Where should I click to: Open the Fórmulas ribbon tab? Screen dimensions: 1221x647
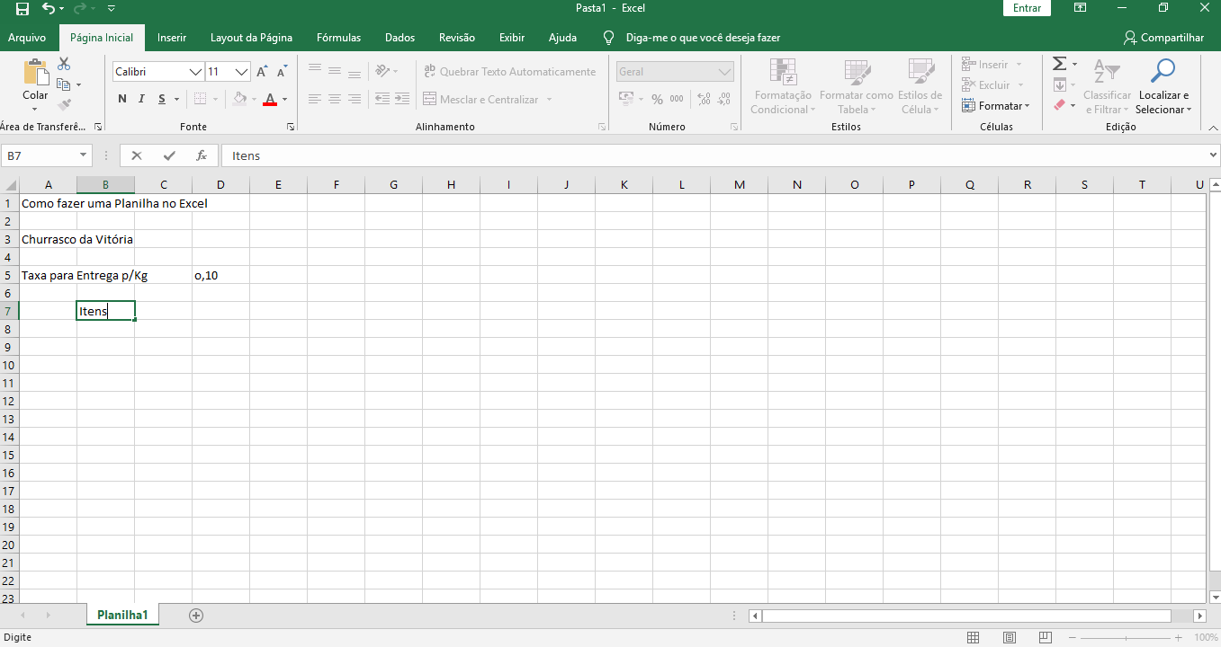[x=338, y=38]
